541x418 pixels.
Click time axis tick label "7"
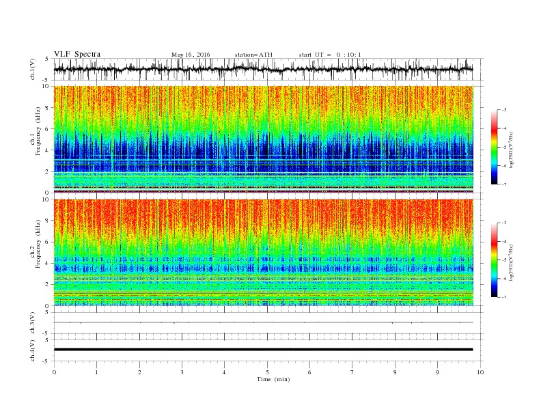tap(352, 372)
